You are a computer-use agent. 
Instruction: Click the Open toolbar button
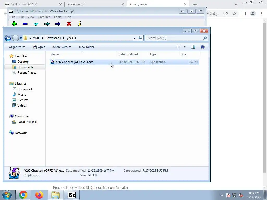pos(39,47)
